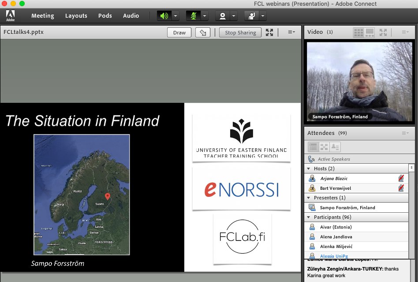Click muted mic icon beside Bart Verswijvel
The image size is (418, 282).
(401, 188)
